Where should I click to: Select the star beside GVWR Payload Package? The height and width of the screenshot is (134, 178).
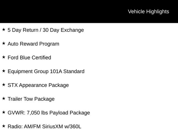point(4,112)
